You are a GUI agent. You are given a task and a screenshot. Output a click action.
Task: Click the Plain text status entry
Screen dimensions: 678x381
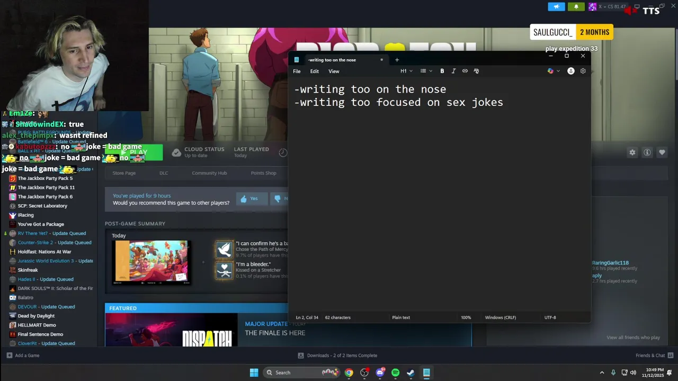pos(401,317)
